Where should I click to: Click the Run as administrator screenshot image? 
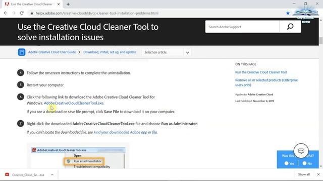78,156
